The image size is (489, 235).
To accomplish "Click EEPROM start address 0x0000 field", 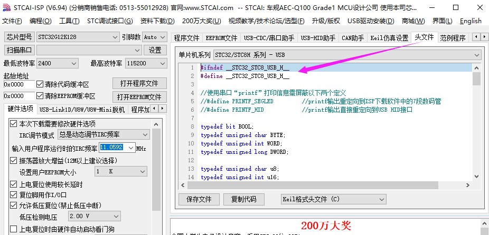I will pos(18,96).
